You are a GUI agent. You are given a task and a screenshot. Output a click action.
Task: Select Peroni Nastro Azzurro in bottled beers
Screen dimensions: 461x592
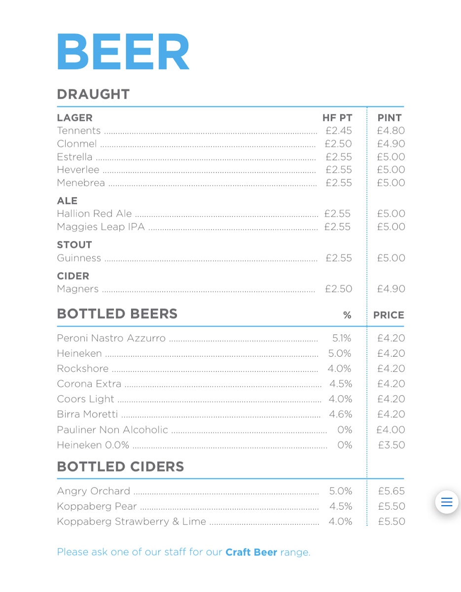pyautogui.click(x=111, y=338)
